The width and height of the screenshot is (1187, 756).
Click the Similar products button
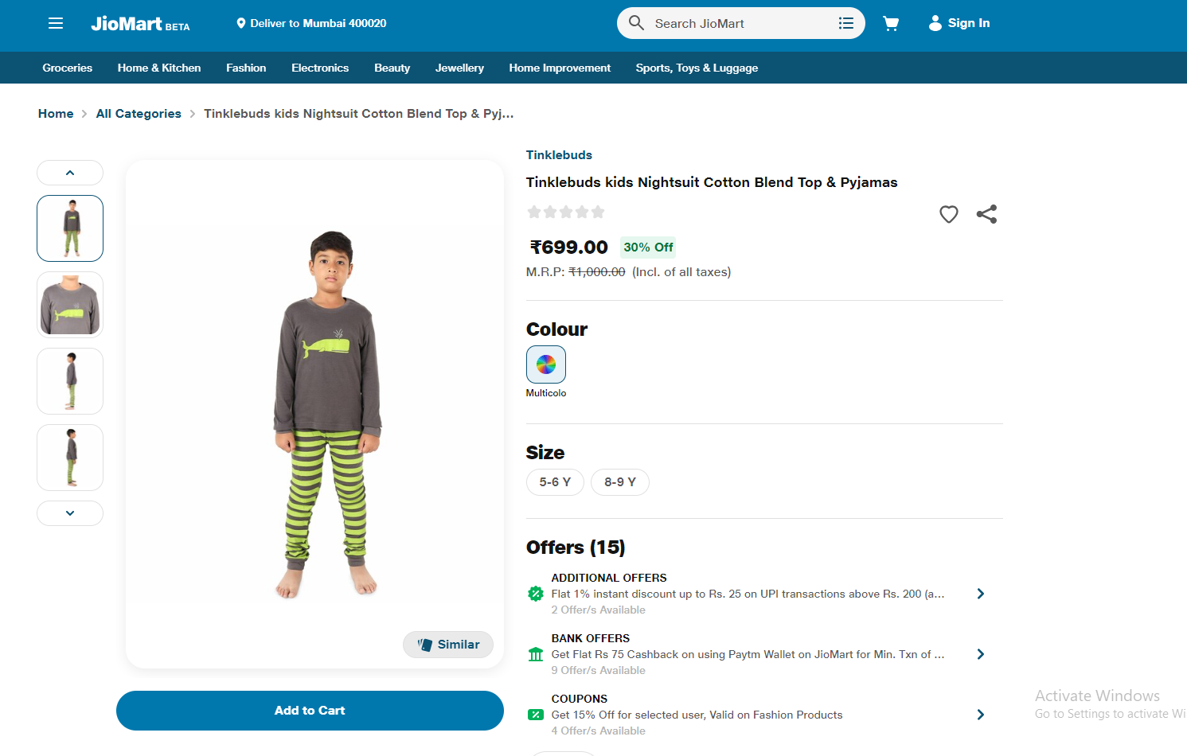[x=448, y=645]
